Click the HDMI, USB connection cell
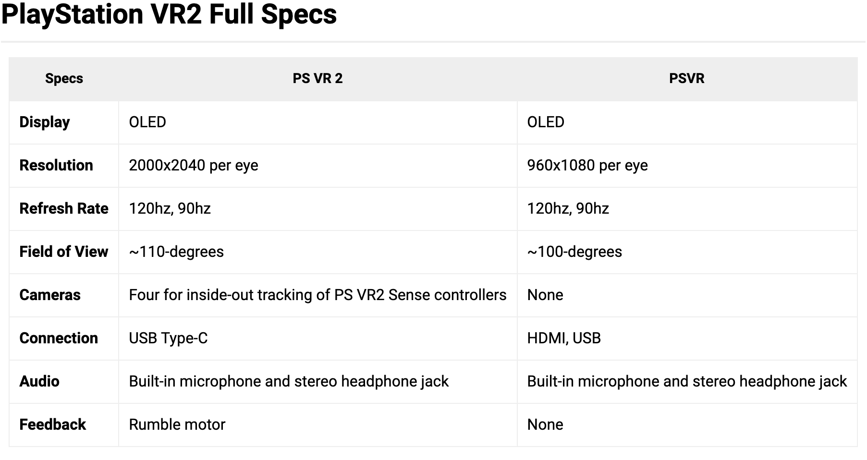Image resolution: width=867 pixels, height=460 pixels. [x=564, y=338]
